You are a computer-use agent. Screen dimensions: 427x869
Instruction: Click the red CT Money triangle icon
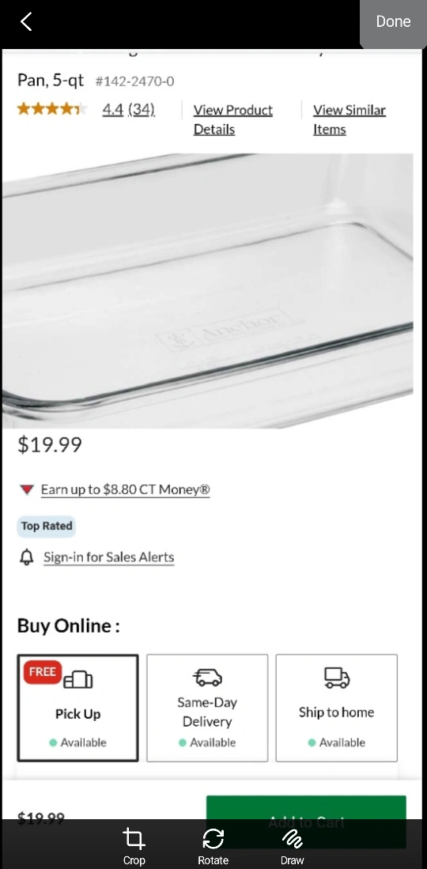coord(27,489)
